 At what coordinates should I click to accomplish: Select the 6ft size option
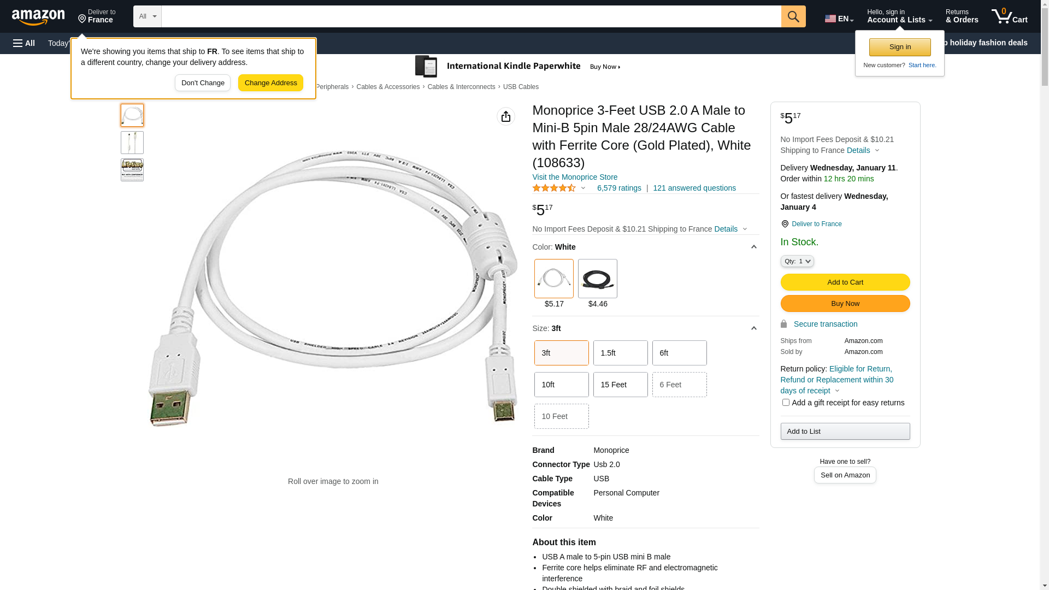680,353
